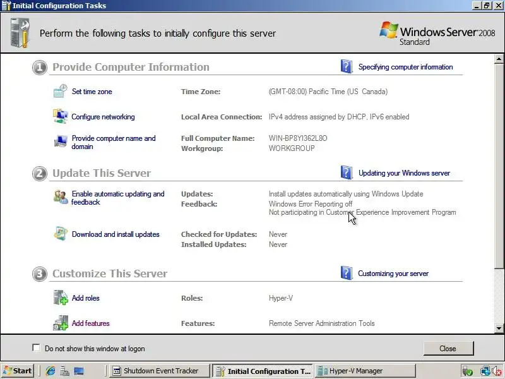Click Provide Computer Information section heading

click(131, 67)
